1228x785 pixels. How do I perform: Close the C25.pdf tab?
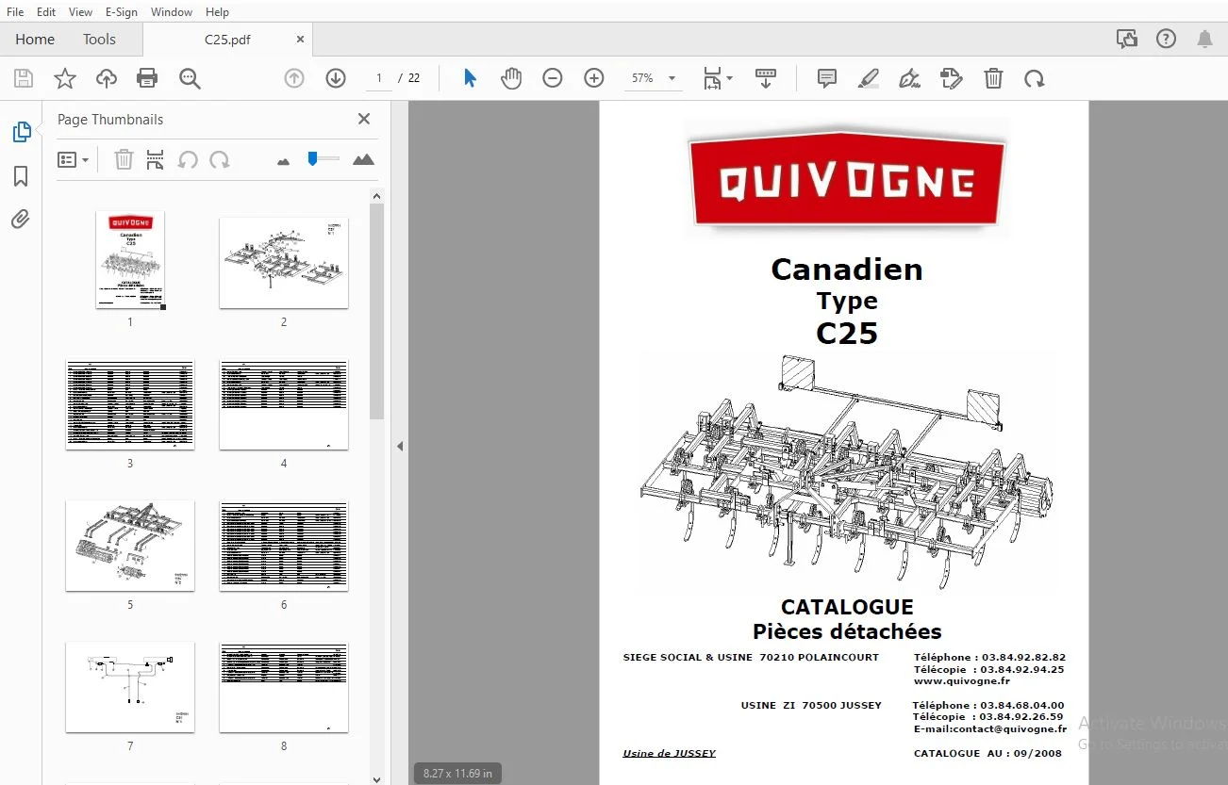[x=300, y=40]
